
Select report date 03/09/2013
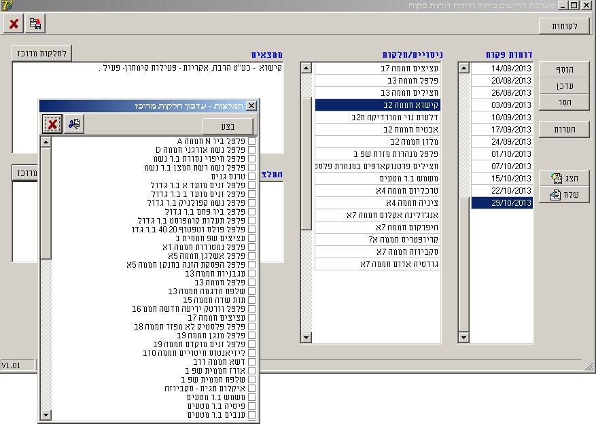tap(502, 105)
